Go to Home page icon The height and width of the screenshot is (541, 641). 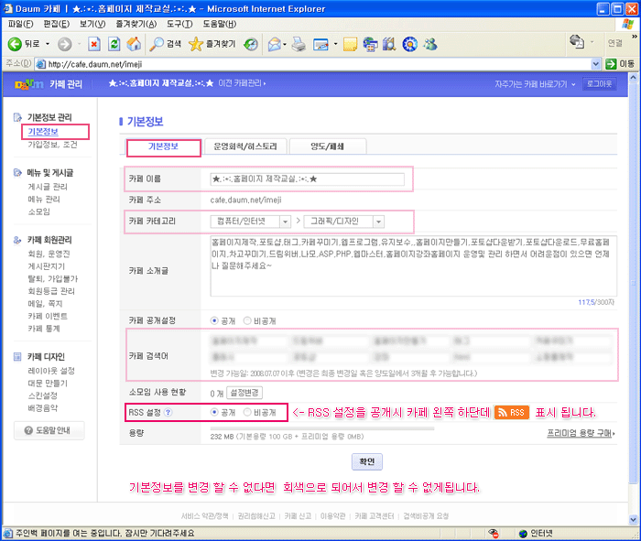pos(134,43)
